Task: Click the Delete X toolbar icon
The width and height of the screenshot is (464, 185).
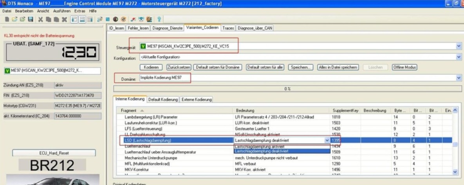Action: click(64, 19)
